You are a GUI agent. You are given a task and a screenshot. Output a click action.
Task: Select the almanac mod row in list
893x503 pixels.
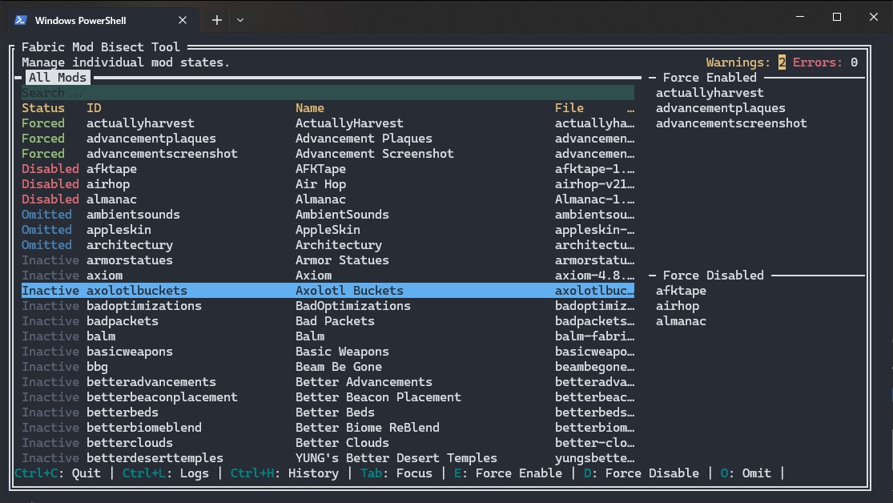pos(328,199)
